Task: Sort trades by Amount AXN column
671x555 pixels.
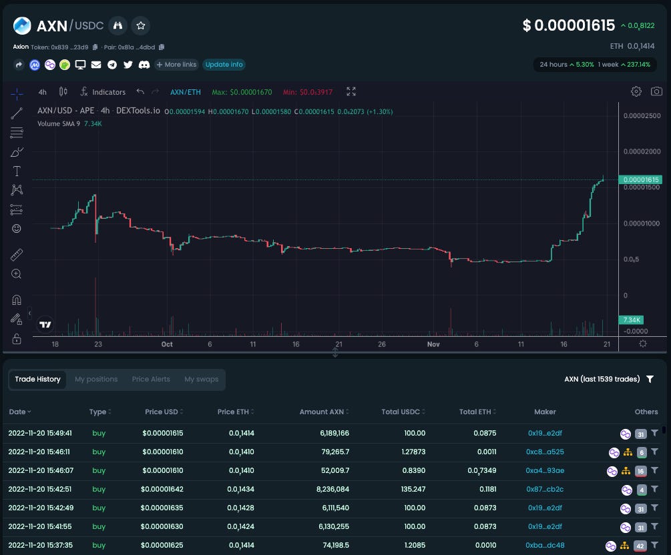Action: click(x=324, y=412)
